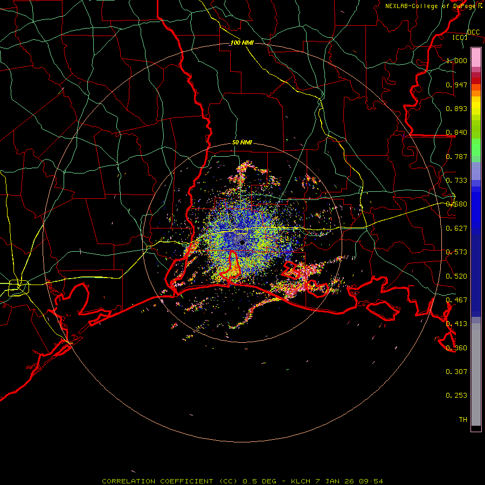
Task: Click the 50 NMI range ring label
Action: pyautogui.click(x=242, y=143)
